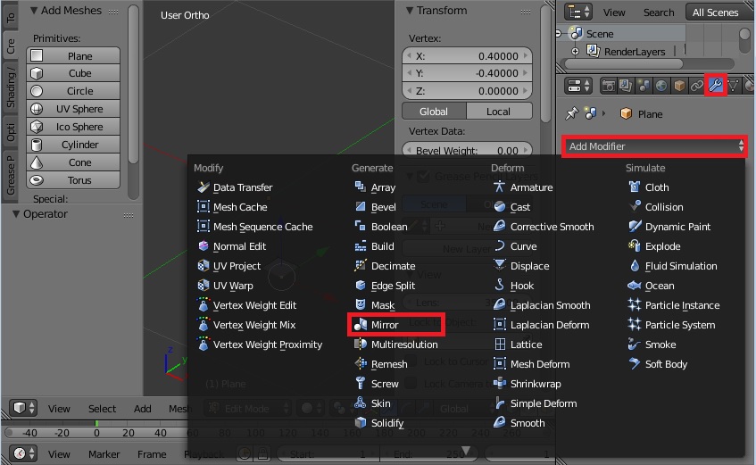Click the Bevel Weight slider
Screen dimensions: 756x465
coord(467,150)
